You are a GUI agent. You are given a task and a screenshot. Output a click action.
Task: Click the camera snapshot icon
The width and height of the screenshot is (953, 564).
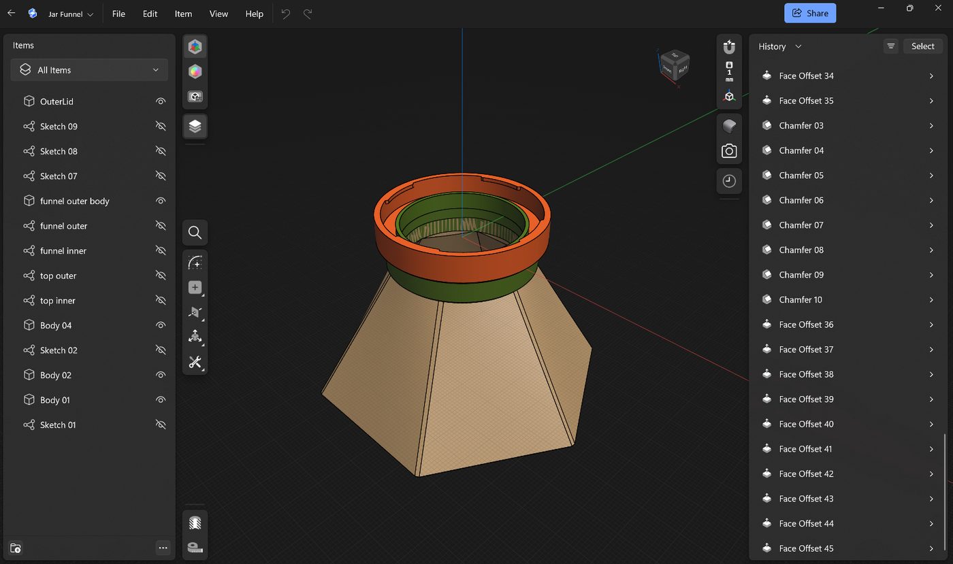(x=729, y=151)
